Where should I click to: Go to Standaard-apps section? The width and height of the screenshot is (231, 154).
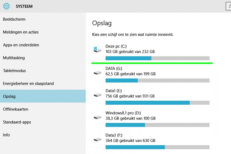coord(17,122)
